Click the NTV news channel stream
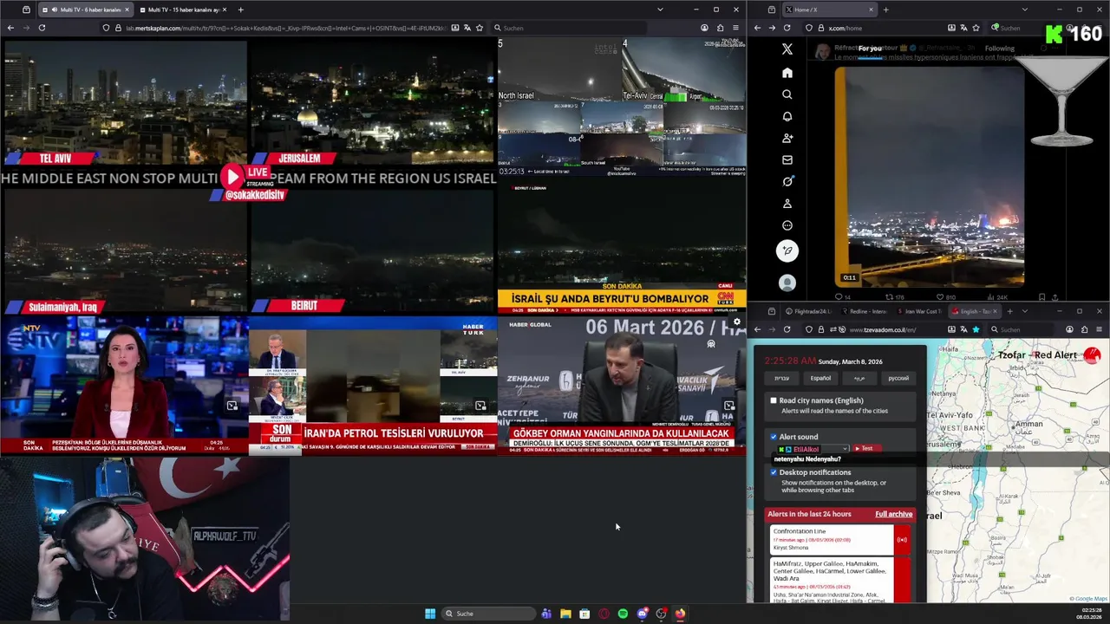The width and height of the screenshot is (1110, 624). 124,385
